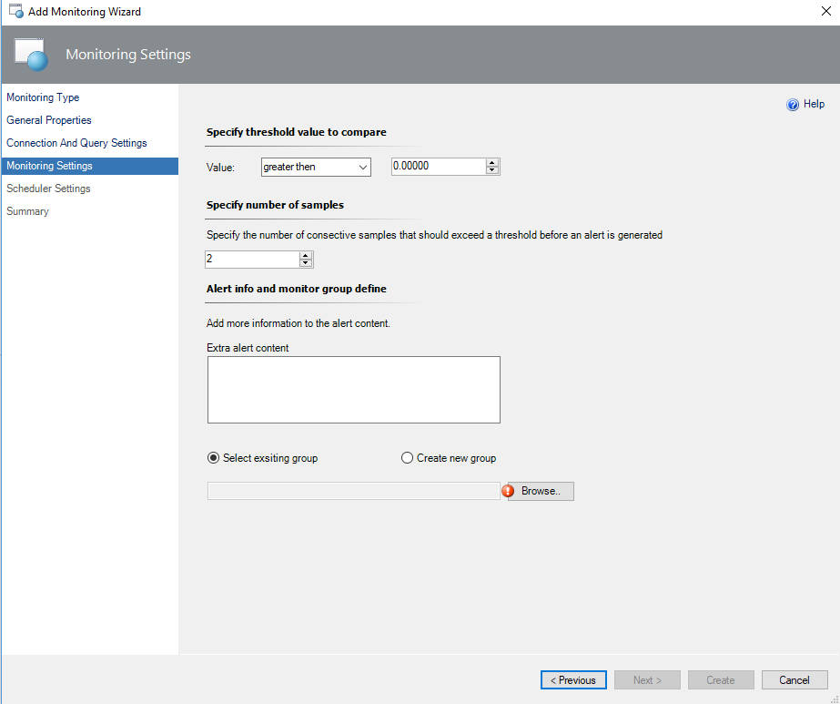Select the 'Select exsiting group' radio button
840x704 pixels.
coord(214,458)
